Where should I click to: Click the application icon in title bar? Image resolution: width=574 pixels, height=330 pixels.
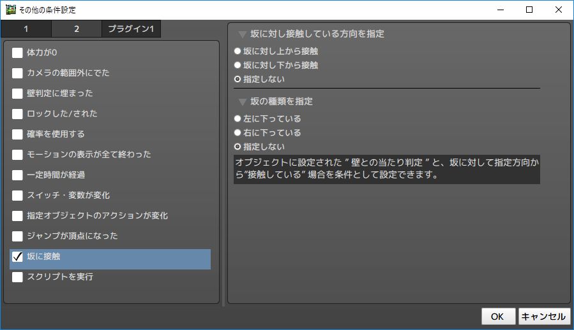(11, 10)
